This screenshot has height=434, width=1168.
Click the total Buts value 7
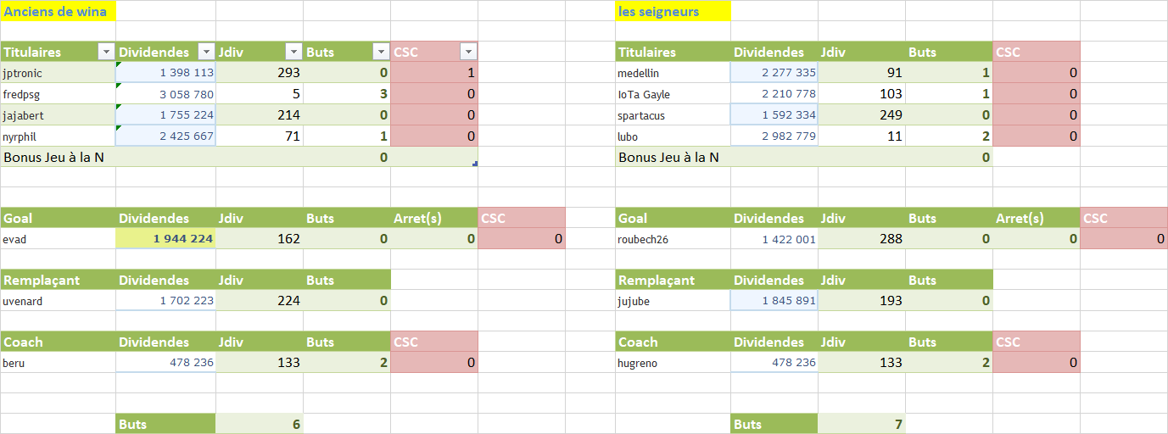pos(862,424)
